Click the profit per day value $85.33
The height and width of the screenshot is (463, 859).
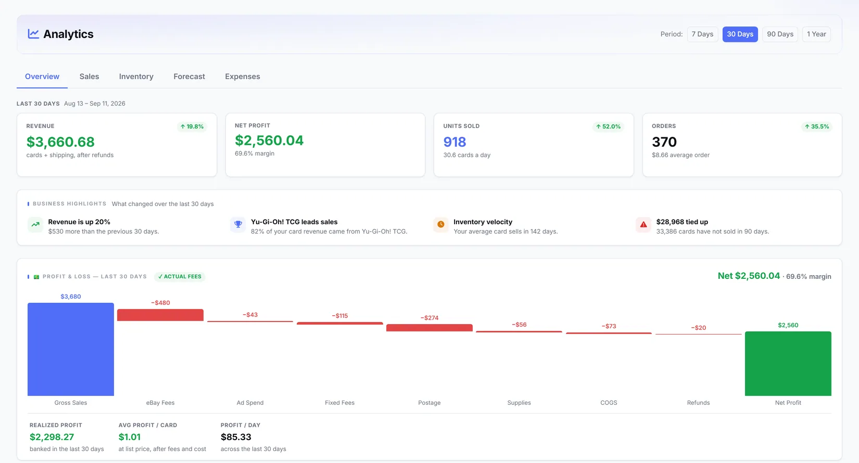point(236,437)
